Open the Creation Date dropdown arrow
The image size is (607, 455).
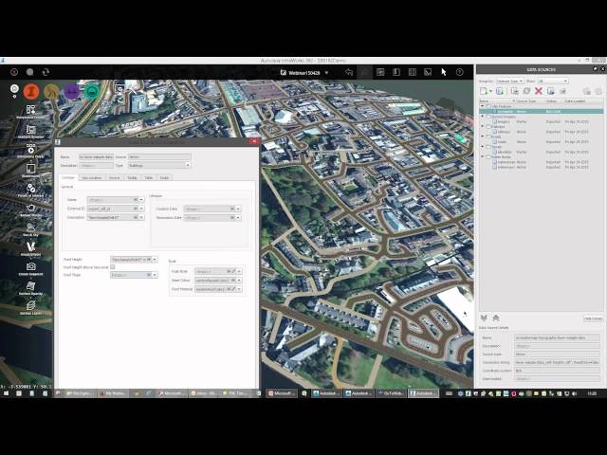[x=238, y=209]
